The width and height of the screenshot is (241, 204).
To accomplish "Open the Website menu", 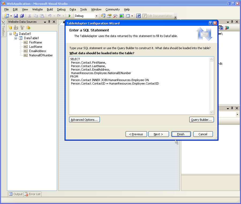I will point(37,9).
